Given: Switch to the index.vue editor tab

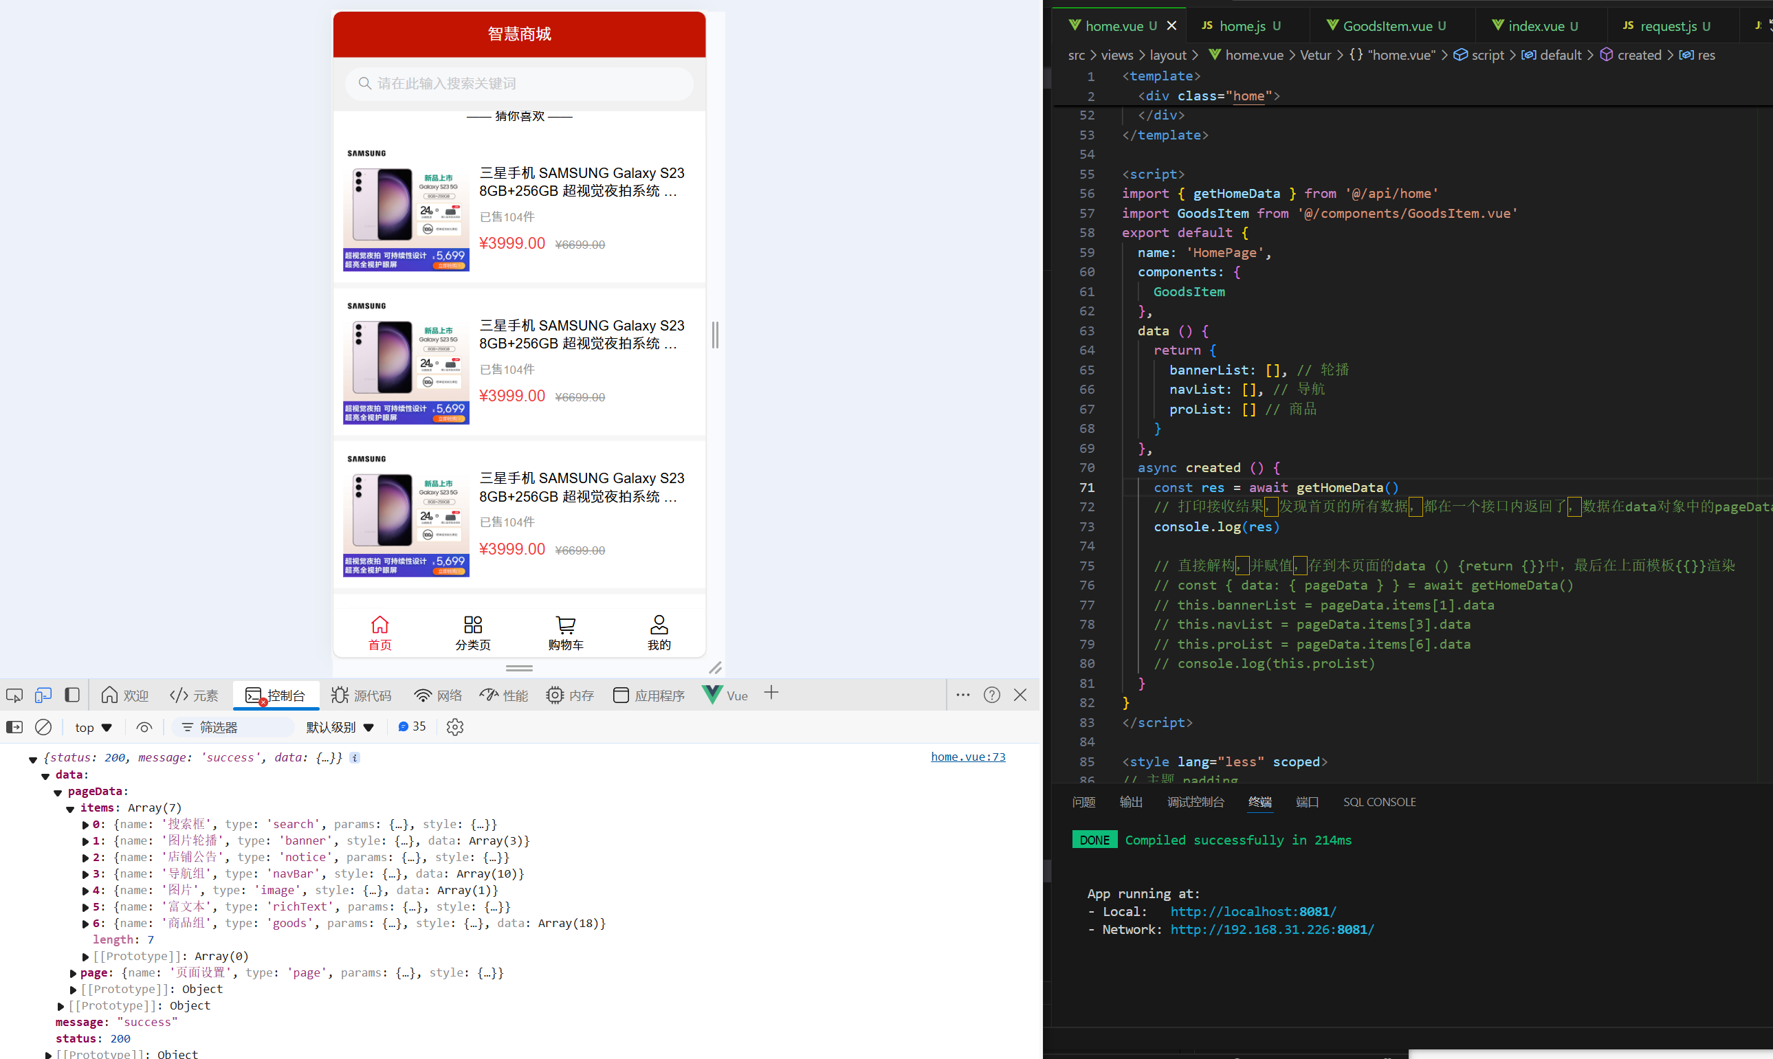Looking at the screenshot, I should coord(1534,25).
